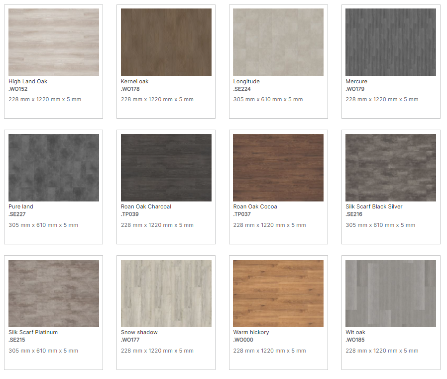This screenshot has height=379, width=447.
Task: Click the Silk Scarf Black Silver name
Action: point(374,206)
